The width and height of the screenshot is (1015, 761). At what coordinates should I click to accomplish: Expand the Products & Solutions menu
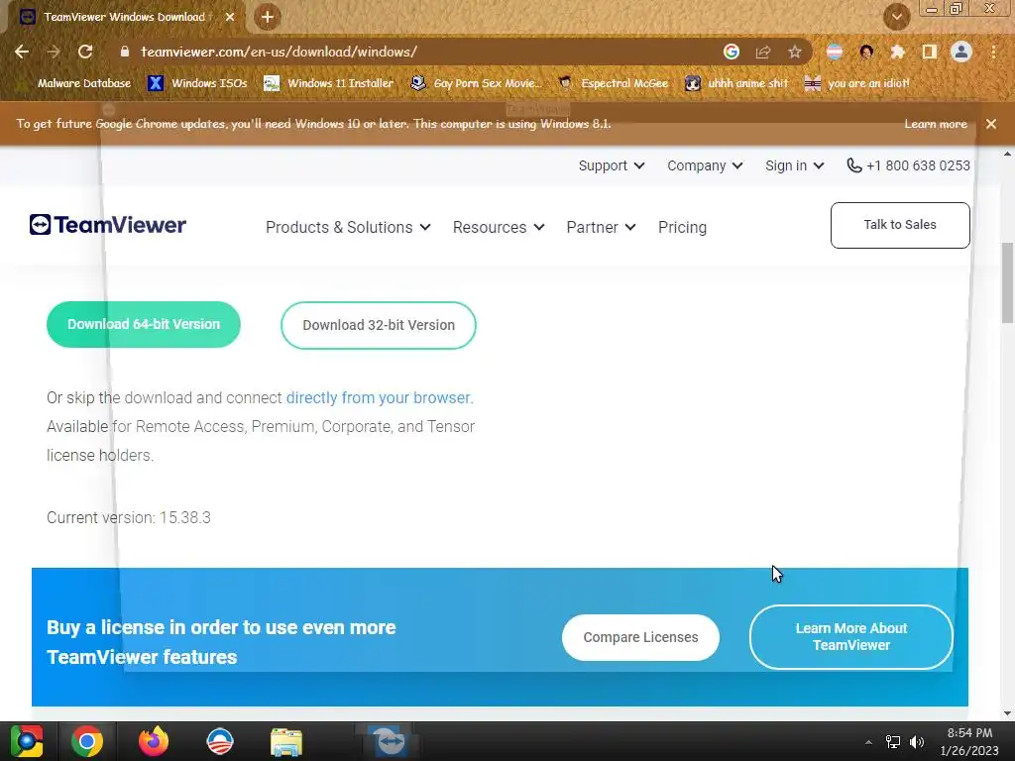point(348,227)
